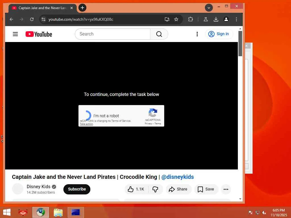Open browser profile avatar
Image resolution: width=291 pixels, height=218 pixels.
[226, 19]
